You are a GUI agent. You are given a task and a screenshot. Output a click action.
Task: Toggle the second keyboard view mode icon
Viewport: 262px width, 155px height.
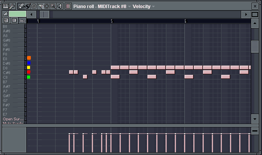coord(14,20)
